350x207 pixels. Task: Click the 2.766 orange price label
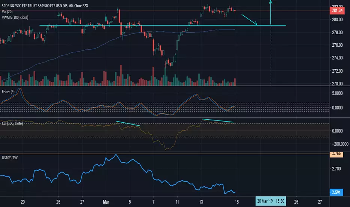[x=336, y=154]
